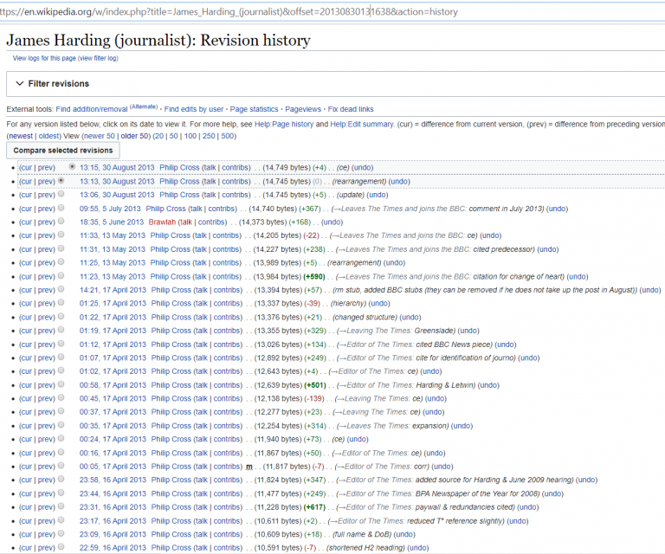Select radio button for 22:59, 16 April 2013 revision
Image resolution: width=665 pixels, height=554 pixels.
tap(61, 547)
